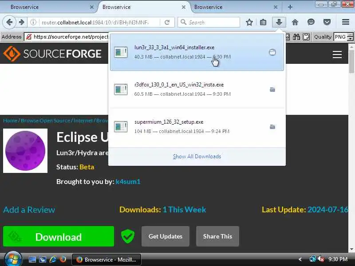Launch Switch between windows in quick launch
Viewport: 355px width, 266px height.
pos(43,259)
